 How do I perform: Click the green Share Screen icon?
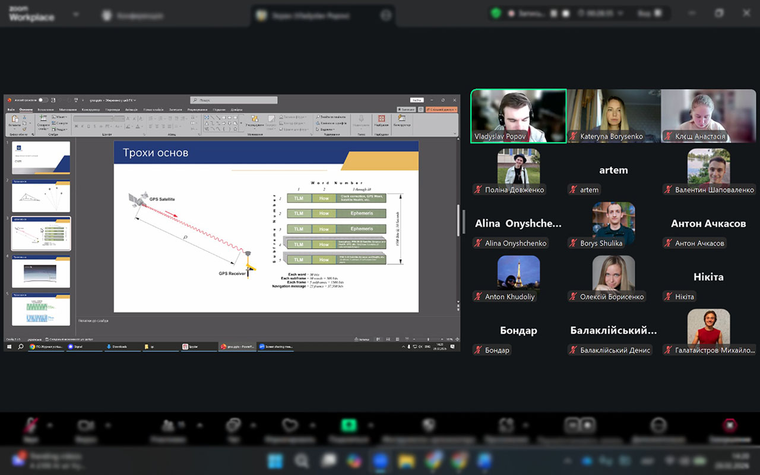tap(349, 425)
